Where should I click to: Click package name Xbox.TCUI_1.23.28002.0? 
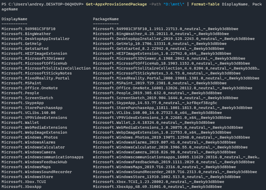[159, 182]
